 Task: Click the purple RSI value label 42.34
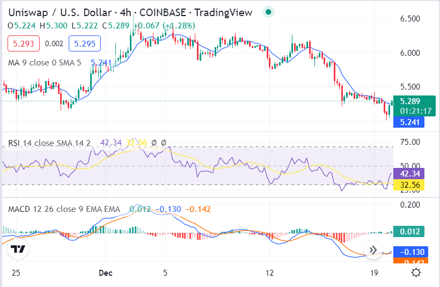[x=409, y=174]
